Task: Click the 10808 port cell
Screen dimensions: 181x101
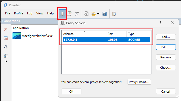Action: point(113,40)
